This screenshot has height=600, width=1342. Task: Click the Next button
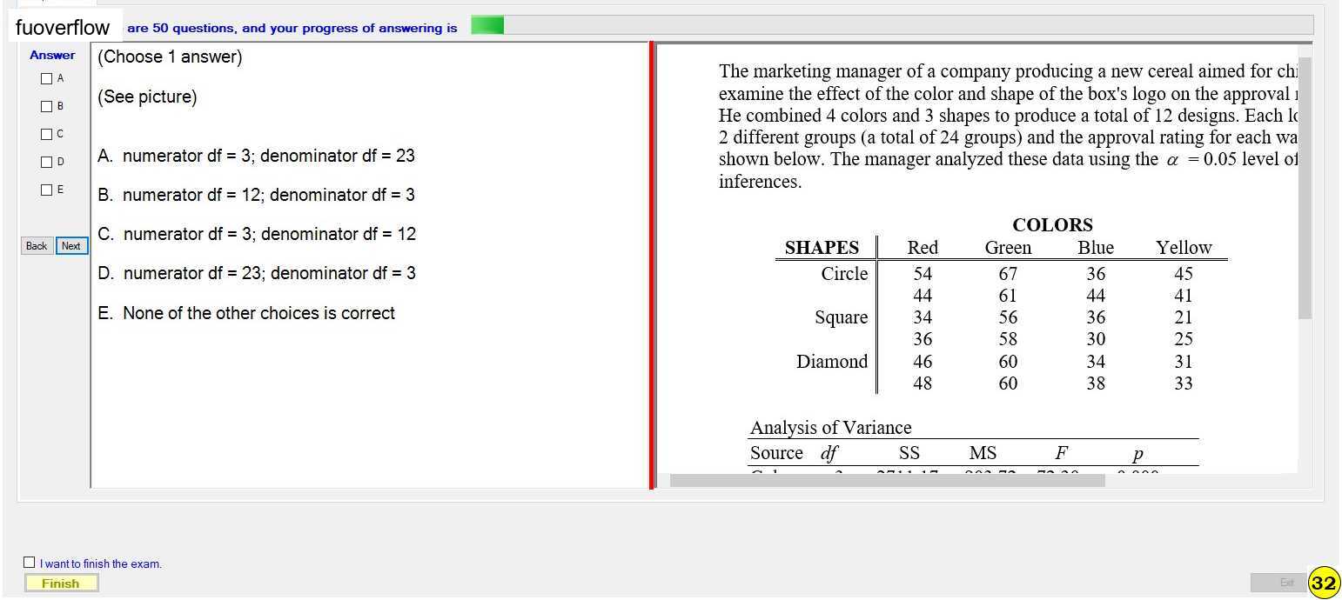71,246
